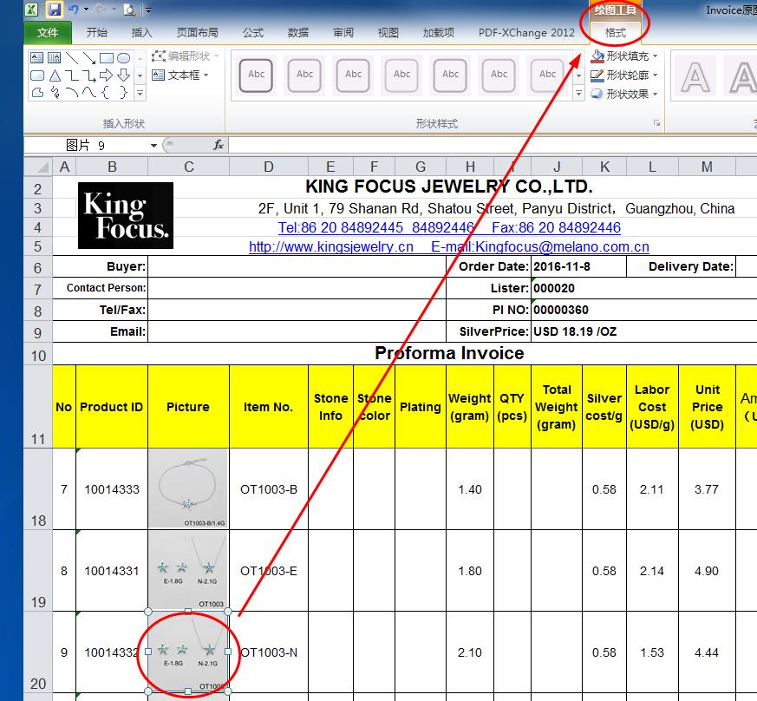Select the diagonal Arrow line shape
Screen dimensions: 757x701
pyautogui.click(x=89, y=58)
